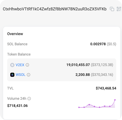The width and height of the screenshot is (122, 120).
Task: Open the WSOL token link
Action: [21, 75]
